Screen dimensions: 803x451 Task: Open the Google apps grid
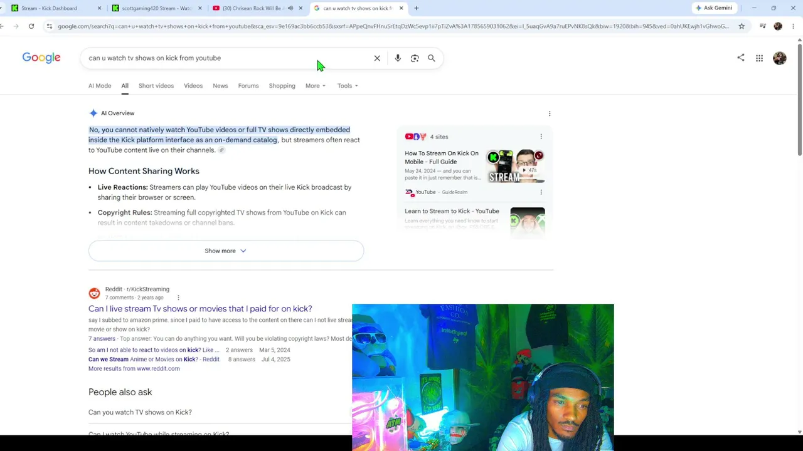click(x=759, y=58)
